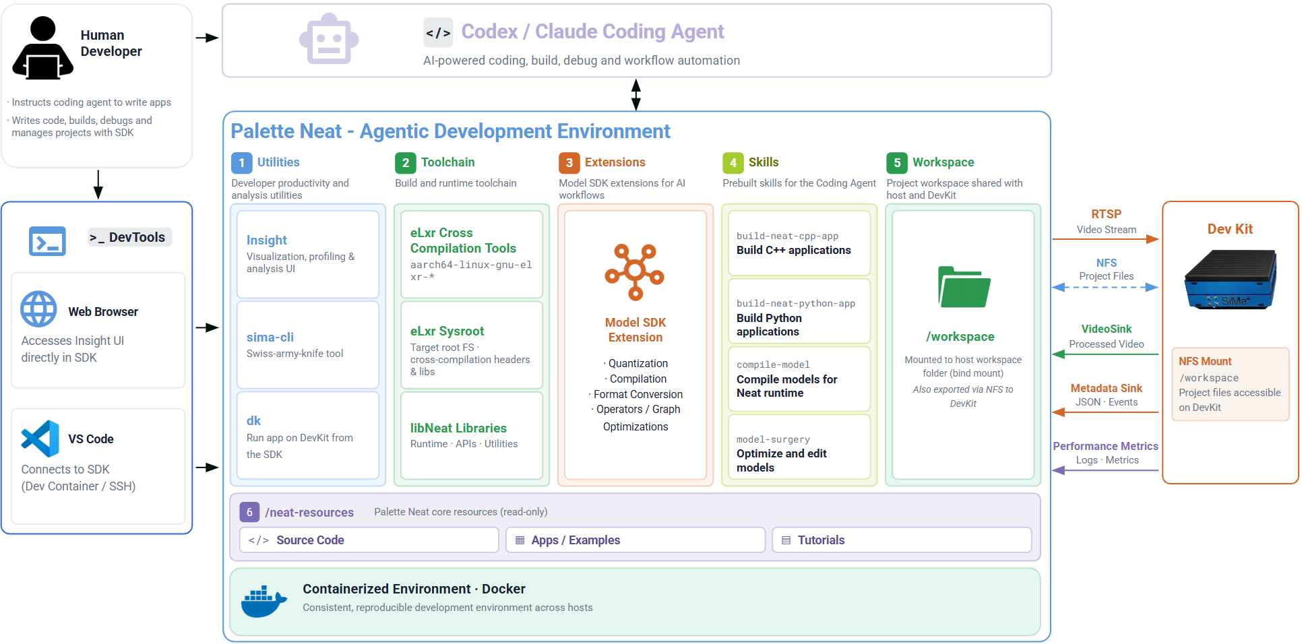The height and width of the screenshot is (644, 1302).
Task: Click the number 1 Utilities badge
Action: point(241,163)
